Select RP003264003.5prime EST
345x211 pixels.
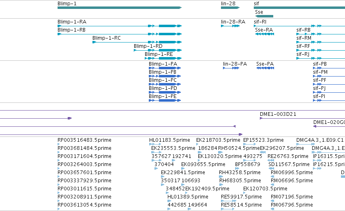(x=59, y=168)
